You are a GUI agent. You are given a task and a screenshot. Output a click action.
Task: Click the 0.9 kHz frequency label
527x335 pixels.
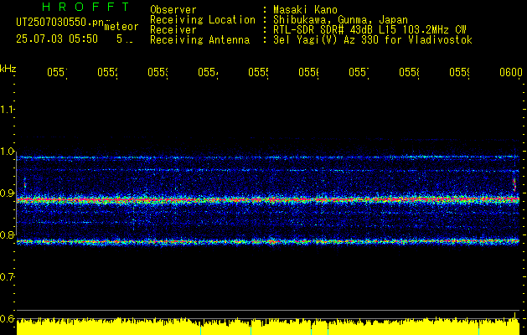click(x=7, y=193)
